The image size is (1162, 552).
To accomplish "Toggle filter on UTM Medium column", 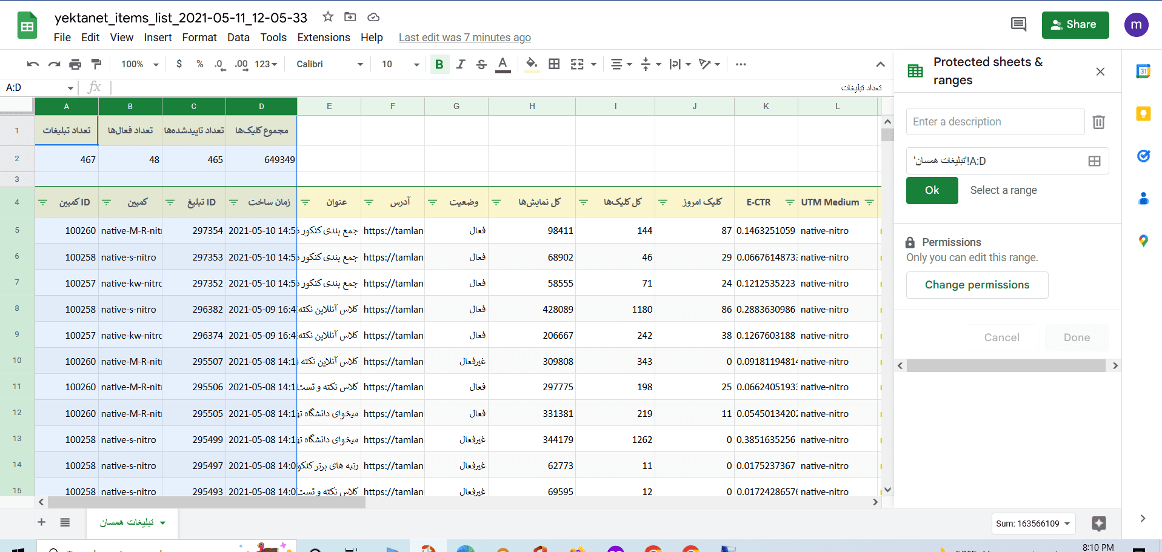I will [869, 202].
